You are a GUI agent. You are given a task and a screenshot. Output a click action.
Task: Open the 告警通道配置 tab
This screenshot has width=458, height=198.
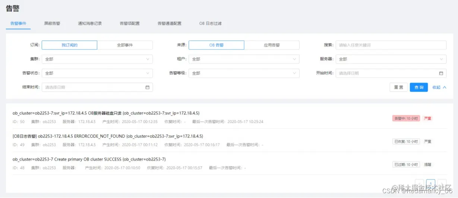[170, 23]
